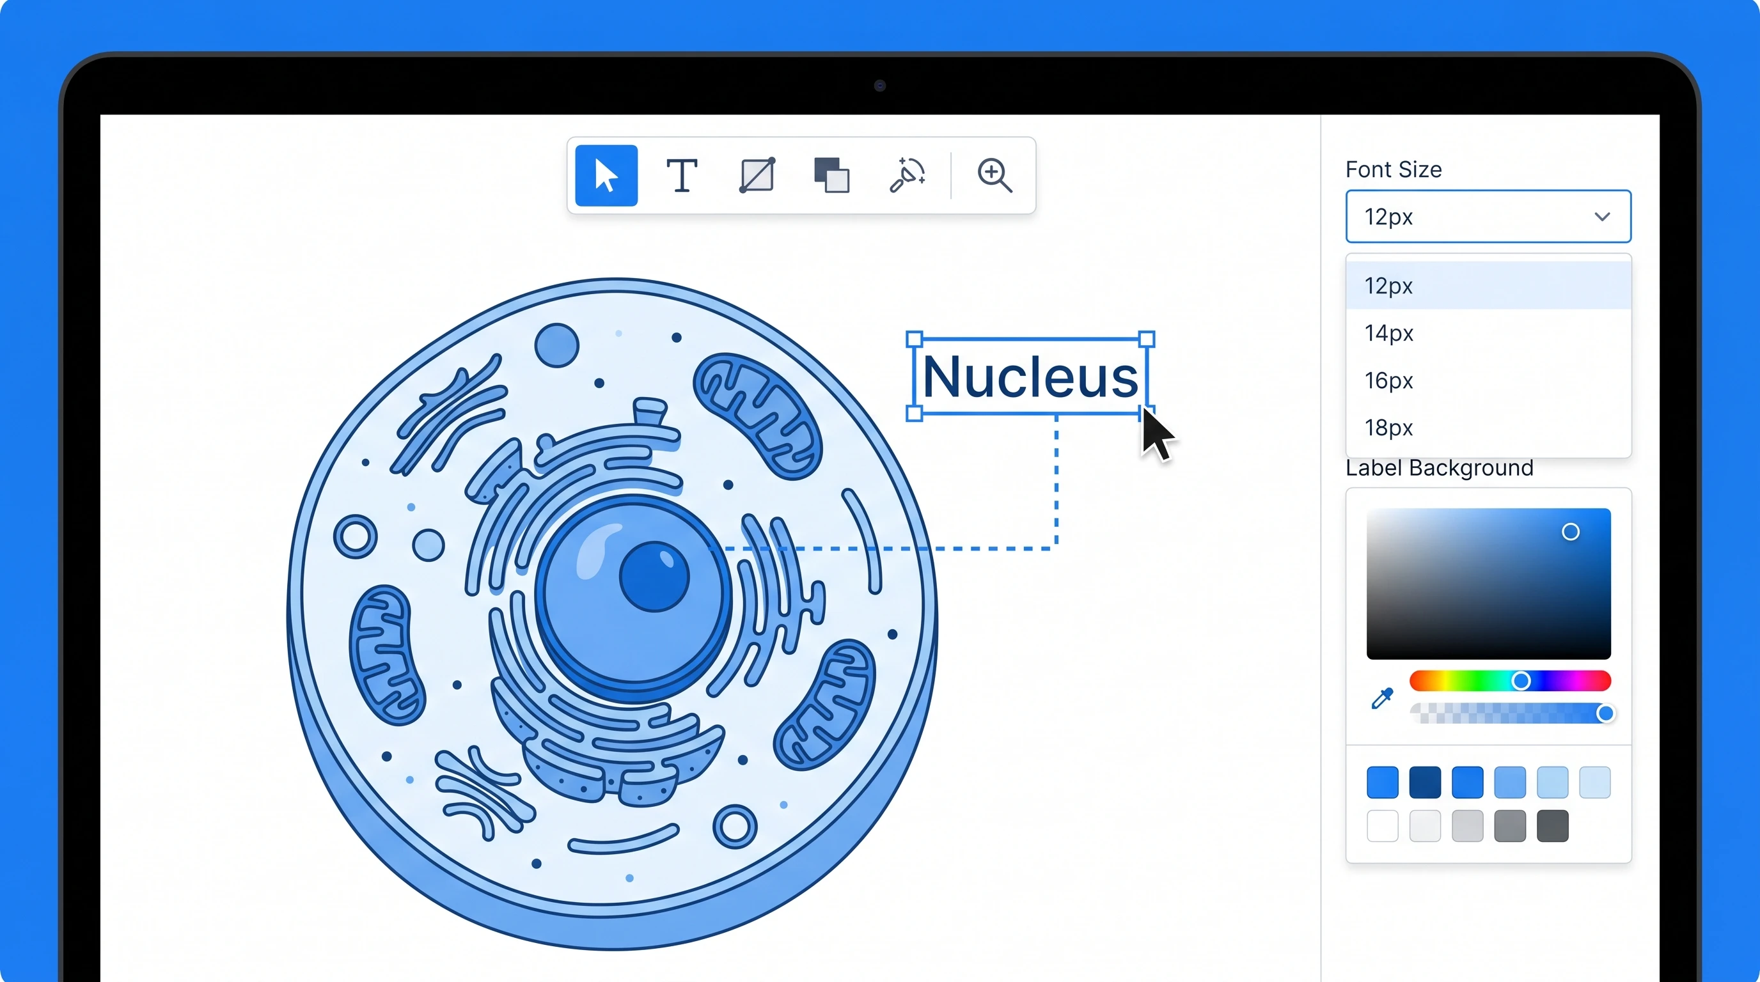This screenshot has width=1760, height=982.
Task: Open the Font Size dropdown
Action: pyautogui.click(x=1488, y=217)
